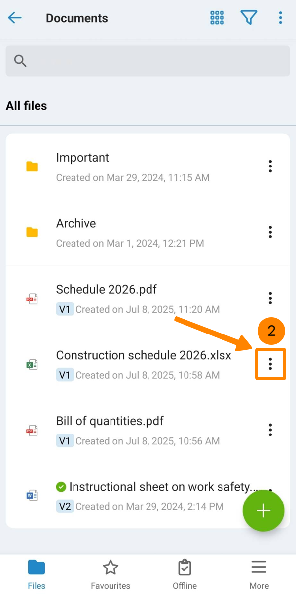The height and width of the screenshot is (601, 296).
Task: Open options for Important folder
Action: [270, 166]
